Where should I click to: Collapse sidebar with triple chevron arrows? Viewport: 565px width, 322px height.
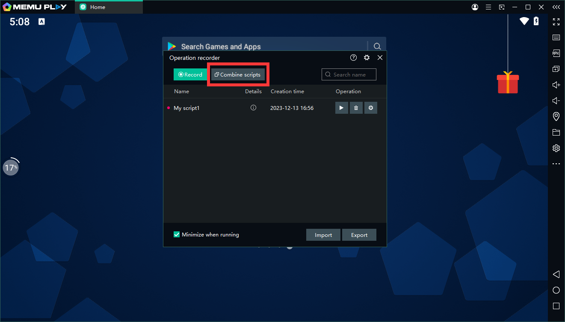click(556, 7)
